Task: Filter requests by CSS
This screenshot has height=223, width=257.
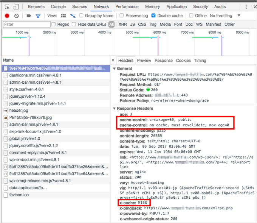Action: click(x=142, y=25)
